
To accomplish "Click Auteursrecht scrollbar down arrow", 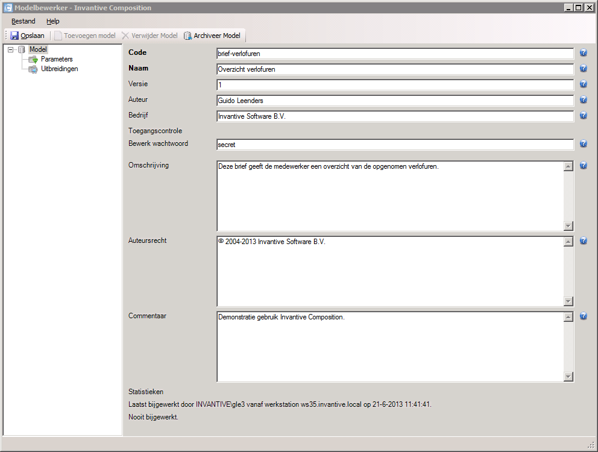I will pos(568,301).
